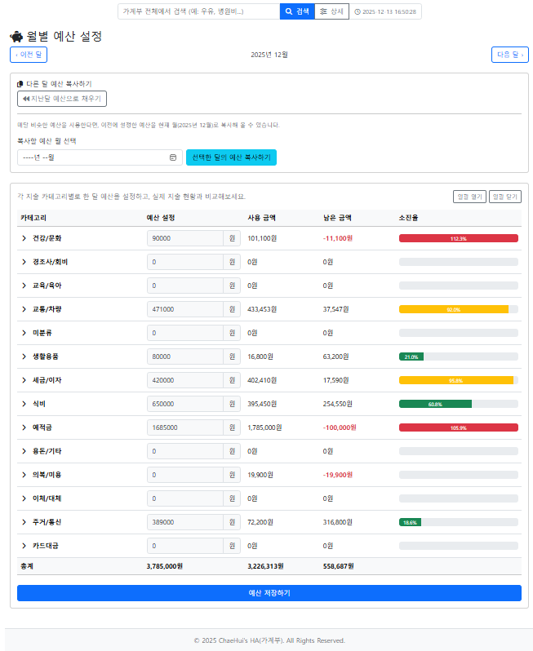Expand the 주거/통신 category row
Image resolution: width=533 pixels, height=651 pixels.
click(24, 522)
